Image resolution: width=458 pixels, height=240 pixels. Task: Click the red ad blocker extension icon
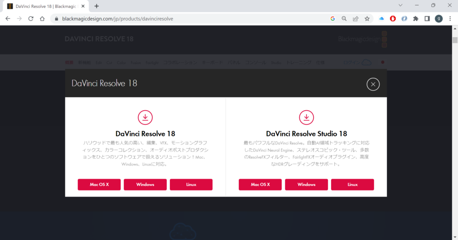393,19
